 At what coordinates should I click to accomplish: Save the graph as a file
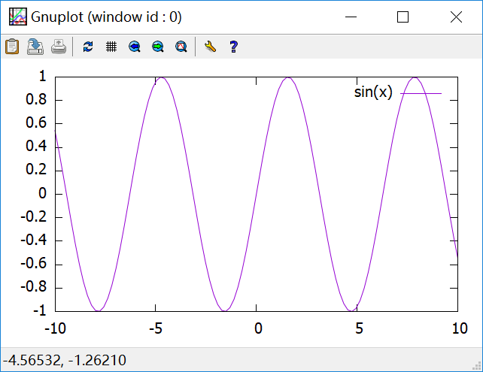(x=35, y=47)
